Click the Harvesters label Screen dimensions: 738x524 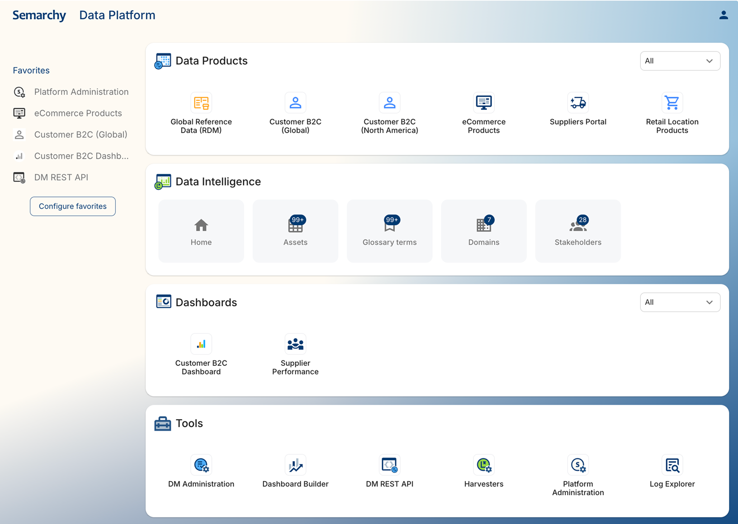click(484, 484)
